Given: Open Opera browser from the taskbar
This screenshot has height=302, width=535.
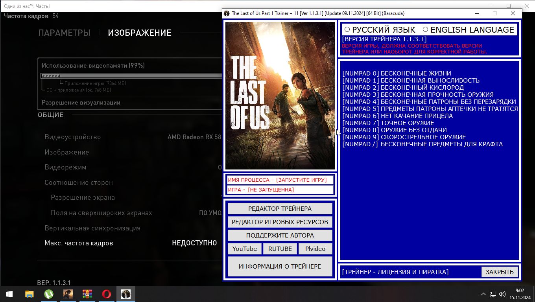Looking at the screenshot, I should point(106,294).
